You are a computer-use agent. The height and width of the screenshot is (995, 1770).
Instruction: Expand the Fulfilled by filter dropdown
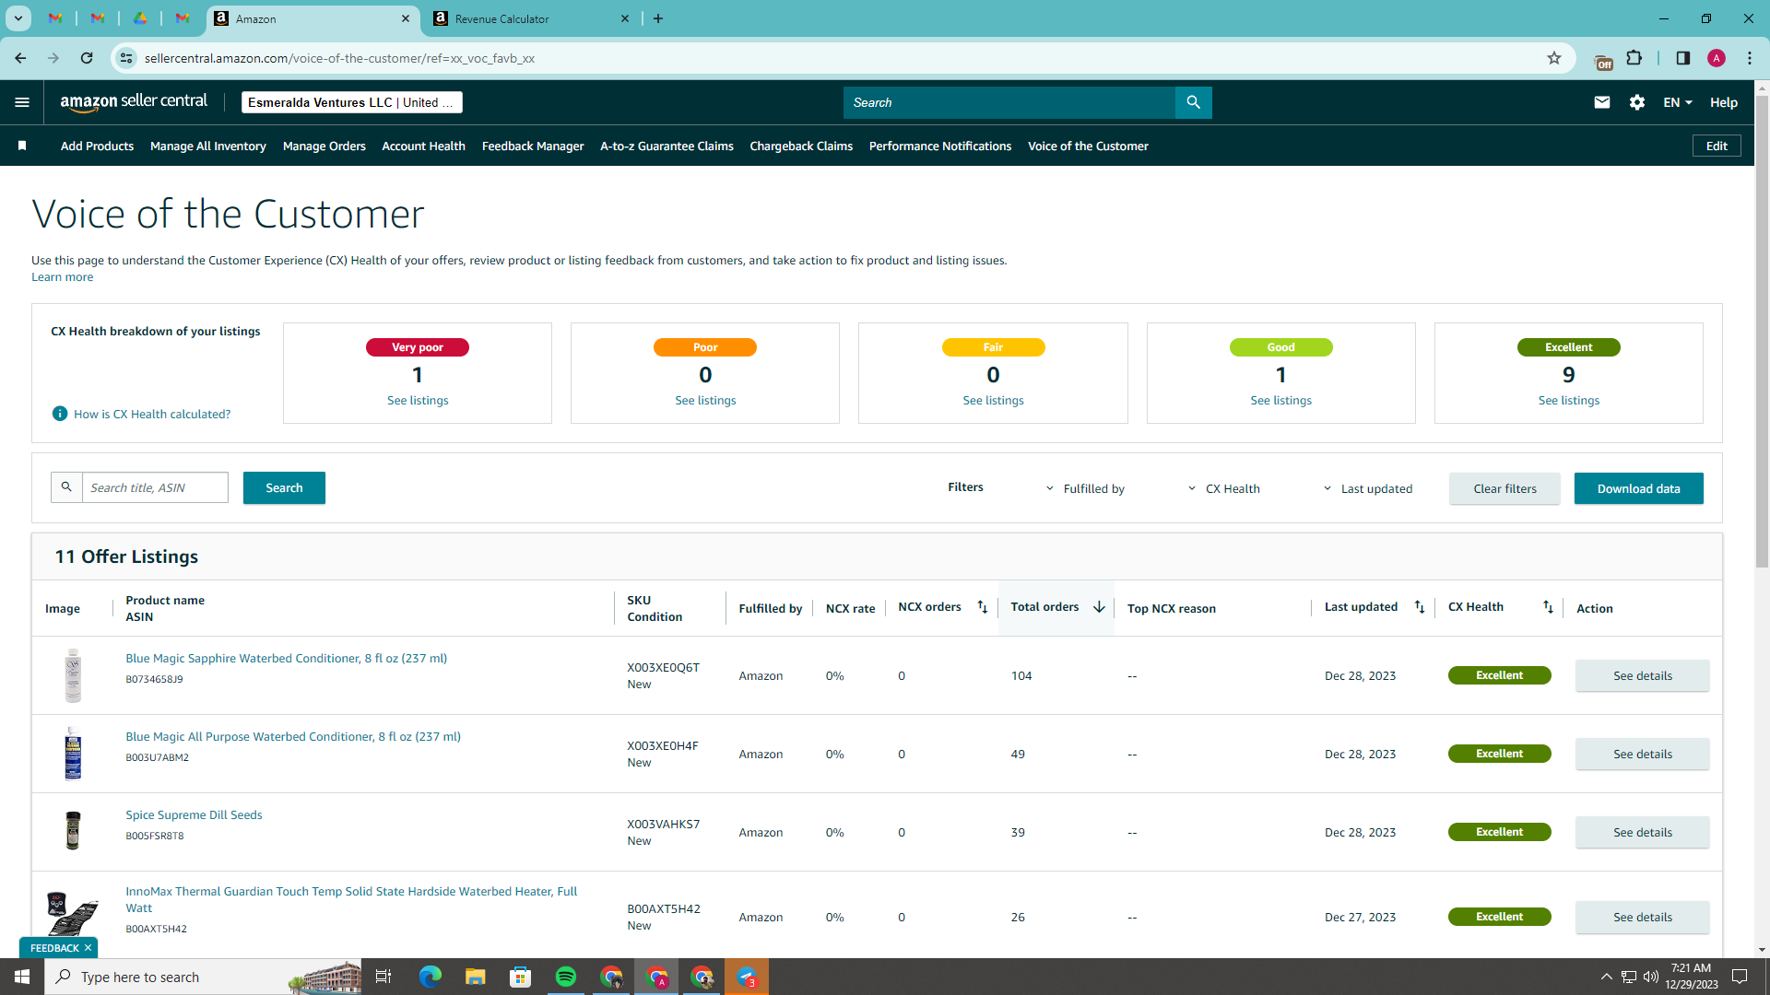[x=1085, y=488]
